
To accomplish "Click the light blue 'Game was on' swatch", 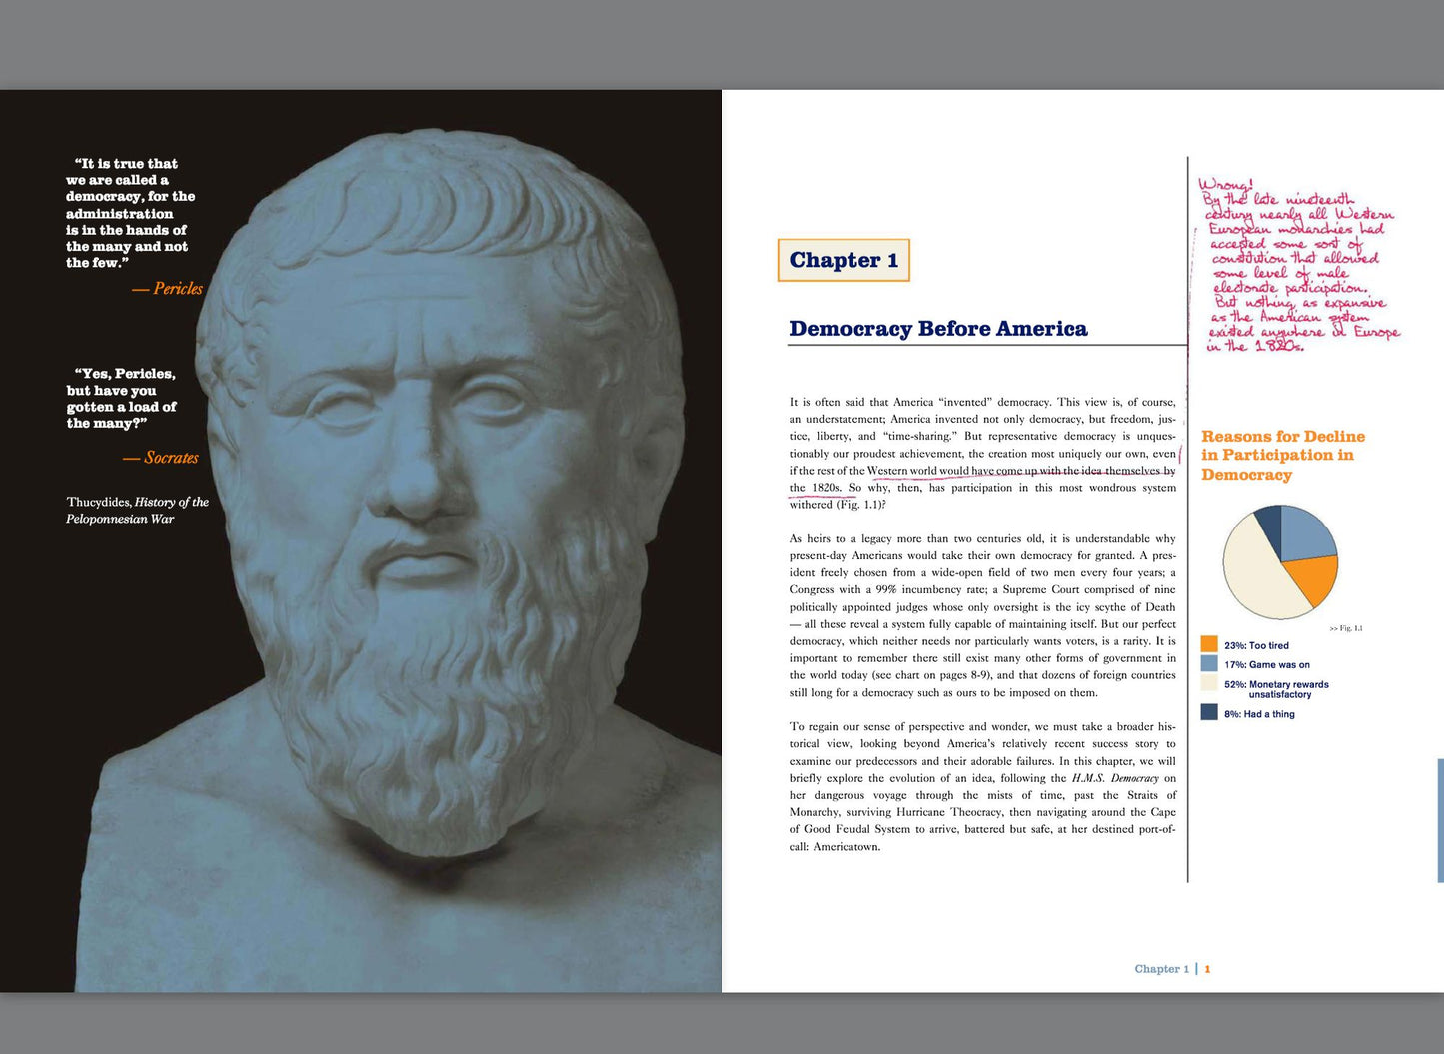I will tap(1209, 663).
